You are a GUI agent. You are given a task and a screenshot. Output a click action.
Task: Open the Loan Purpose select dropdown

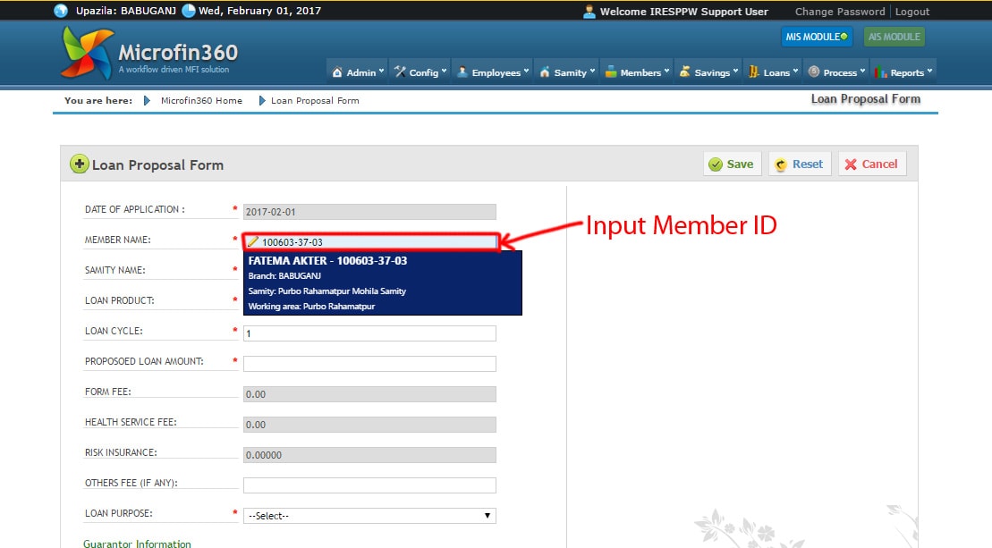(369, 516)
